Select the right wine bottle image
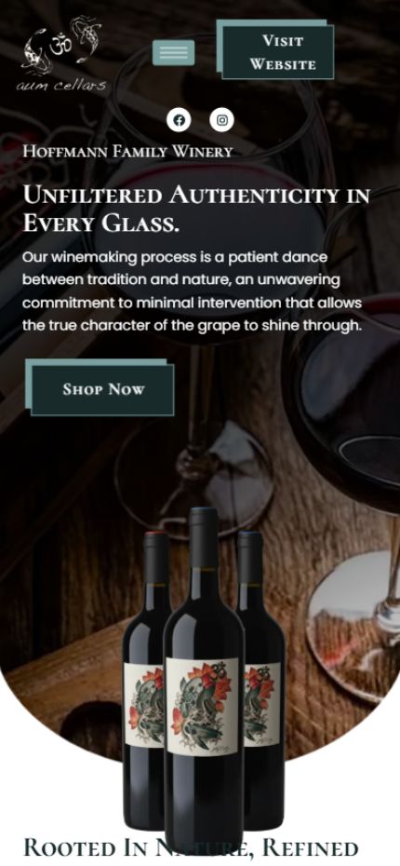The image size is (400, 866). tap(261, 682)
